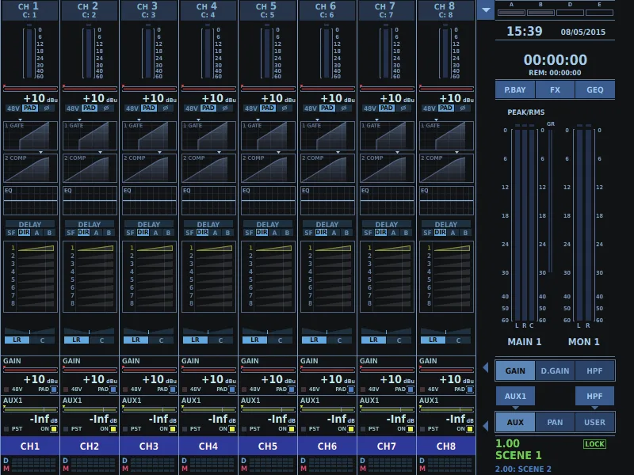
Task: Adjust the red gain bar in CH2 GAIN row
Action: click(90, 369)
